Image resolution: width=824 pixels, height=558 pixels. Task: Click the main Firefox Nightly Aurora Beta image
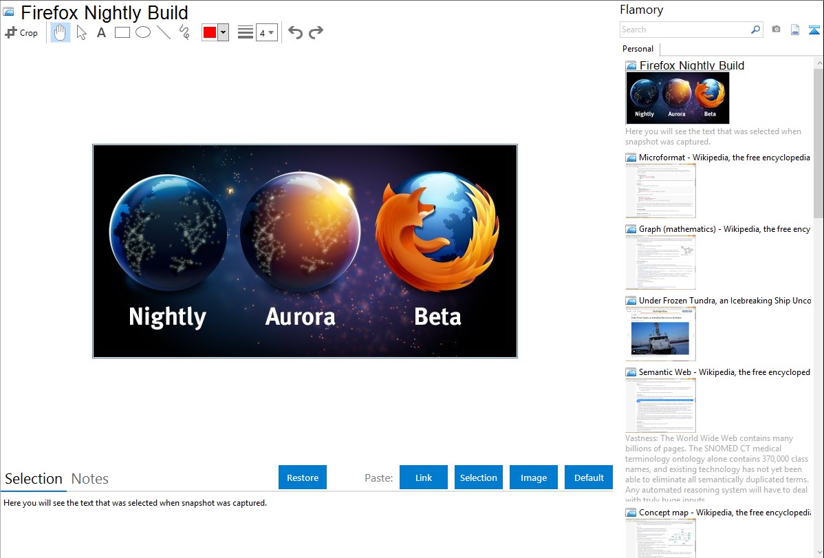click(x=305, y=251)
